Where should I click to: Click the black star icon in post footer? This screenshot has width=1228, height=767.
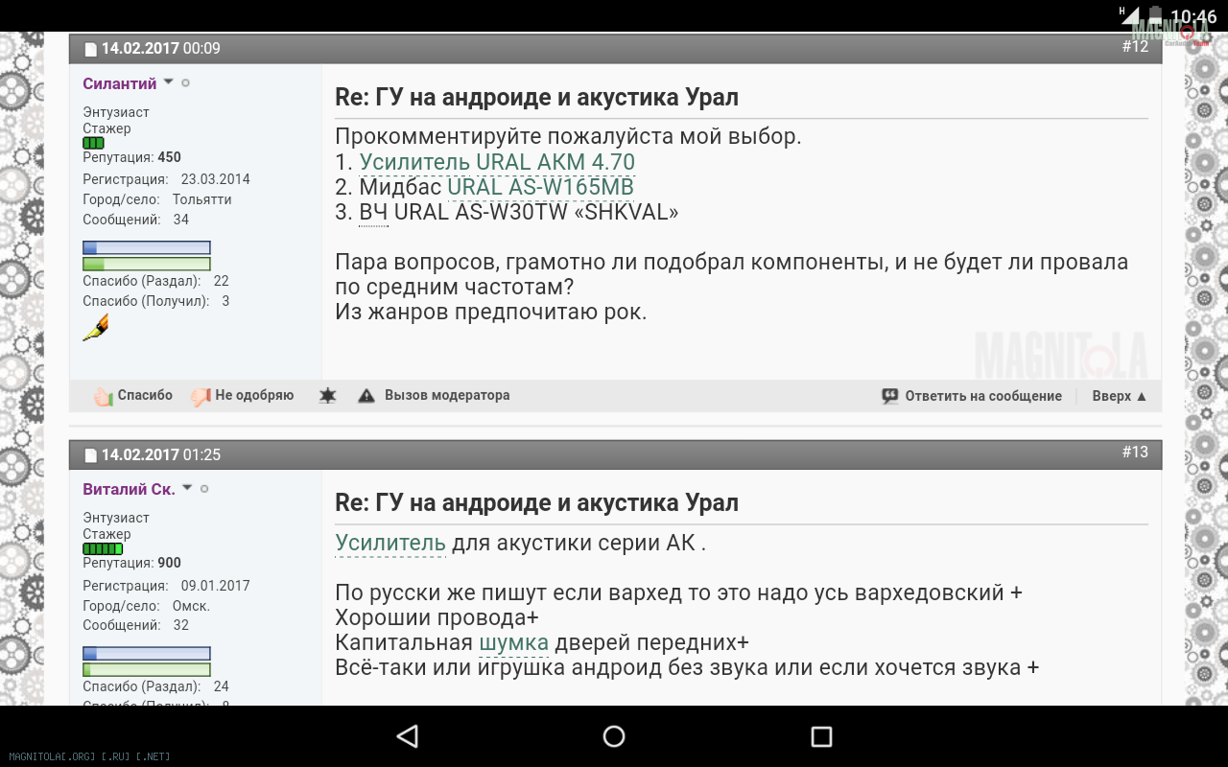[x=327, y=396]
